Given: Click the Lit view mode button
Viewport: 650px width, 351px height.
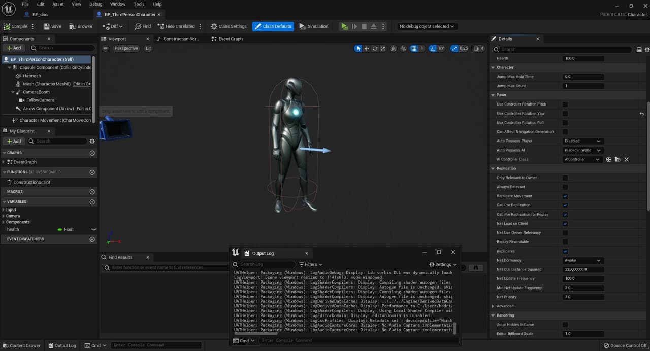Looking at the screenshot, I should (x=148, y=48).
